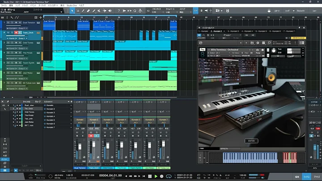Open parameter dropdown arrow in top-left control panel
The height and width of the screenshot is (181, 322).
coord(61,12)
